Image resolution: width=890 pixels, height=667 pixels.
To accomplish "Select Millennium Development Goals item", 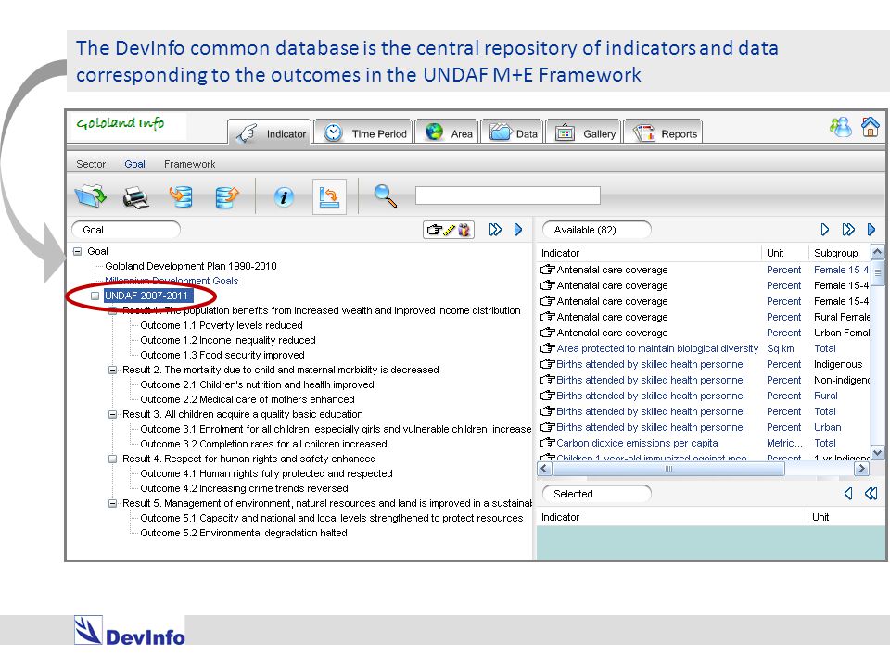I will tap(172, 281).
